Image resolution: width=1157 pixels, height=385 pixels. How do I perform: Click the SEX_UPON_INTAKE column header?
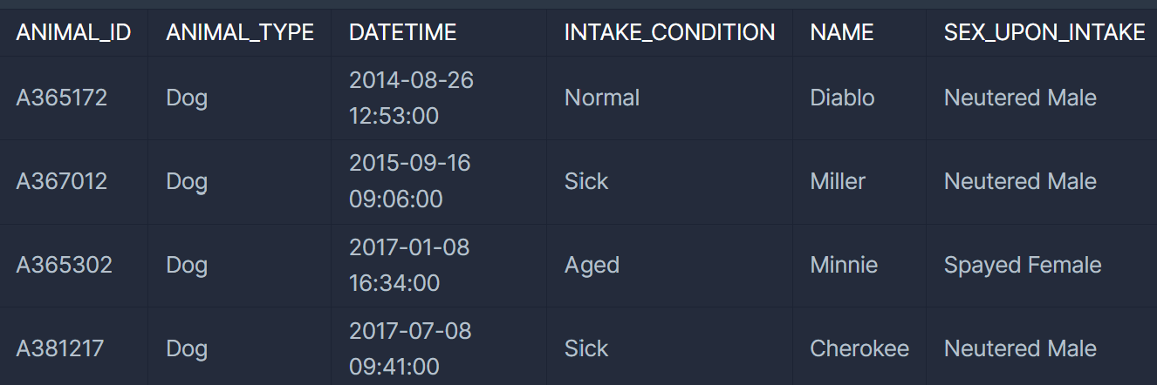point(1044,33)
